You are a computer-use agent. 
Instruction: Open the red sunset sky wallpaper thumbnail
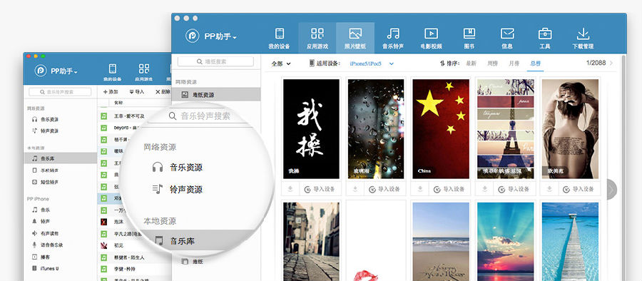(x=506, y=242)
